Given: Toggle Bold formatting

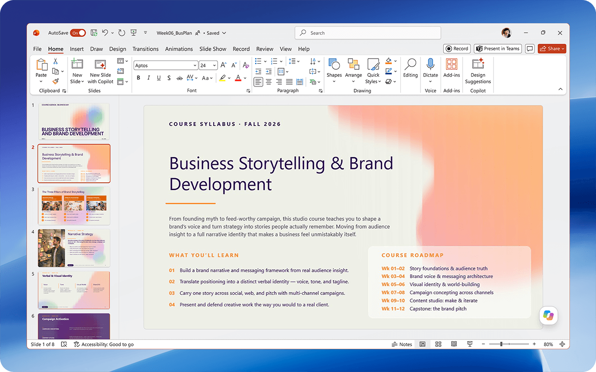Looking at the screenshot, I should [138, 78].
